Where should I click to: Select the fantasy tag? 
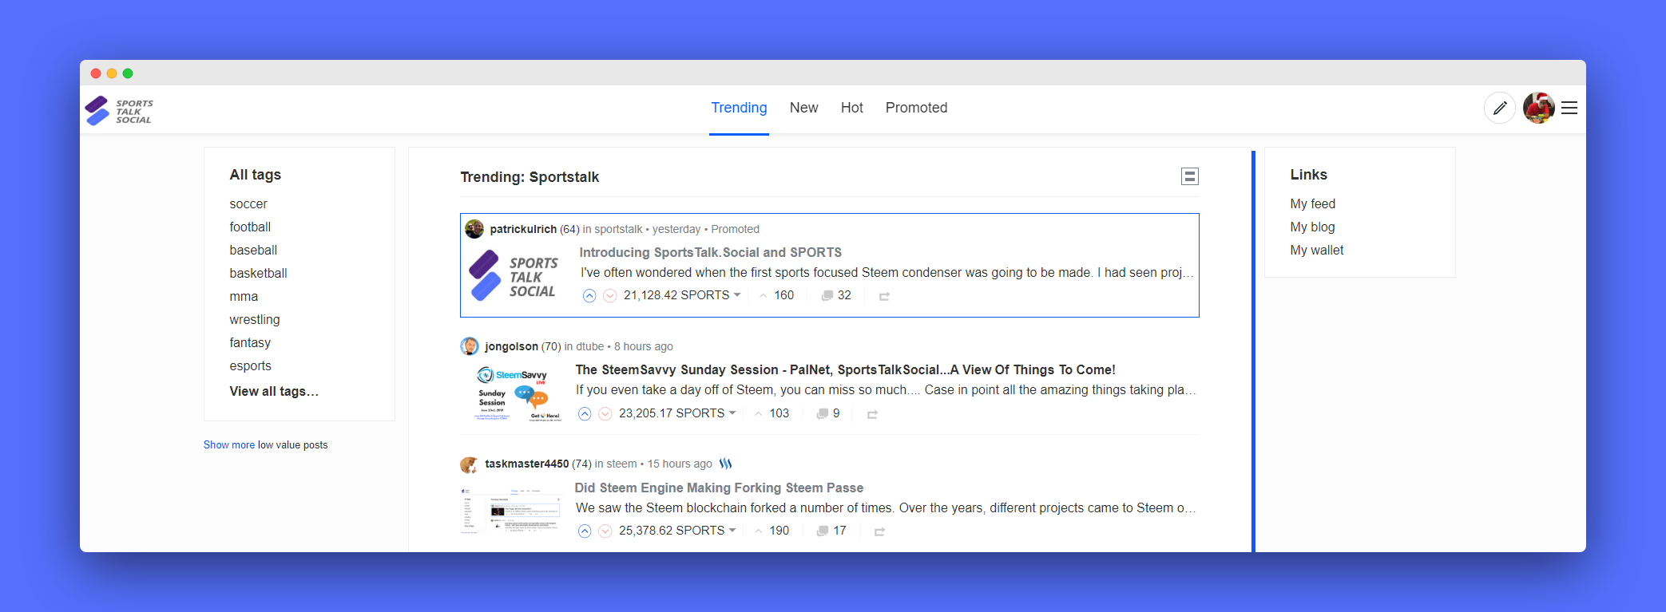point(250,343)
